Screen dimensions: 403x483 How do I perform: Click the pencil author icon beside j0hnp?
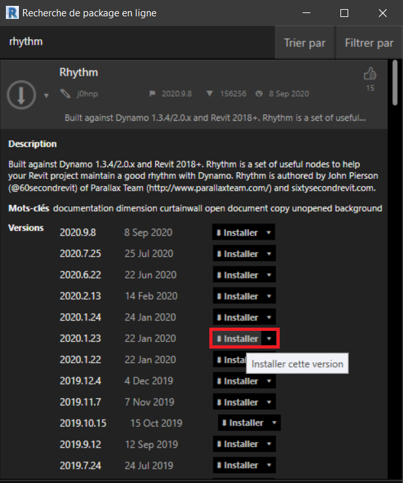pos(65,94)
